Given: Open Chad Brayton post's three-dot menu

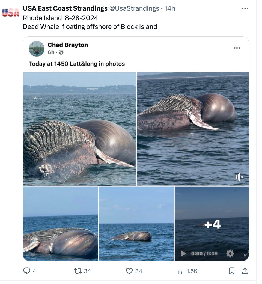Looking at the screenshot, I should (x=237, y=48).
